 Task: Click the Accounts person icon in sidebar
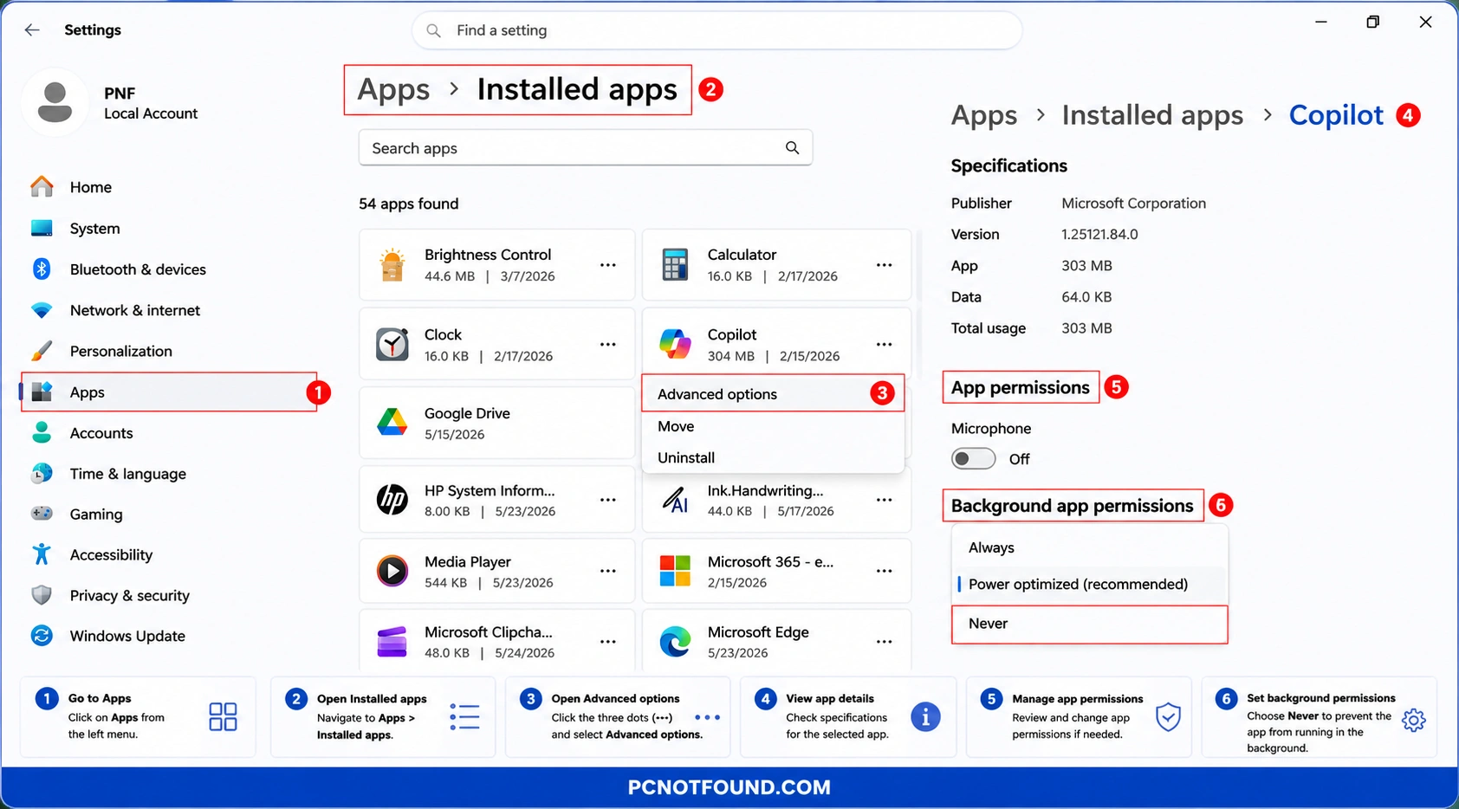coord(42,432)
